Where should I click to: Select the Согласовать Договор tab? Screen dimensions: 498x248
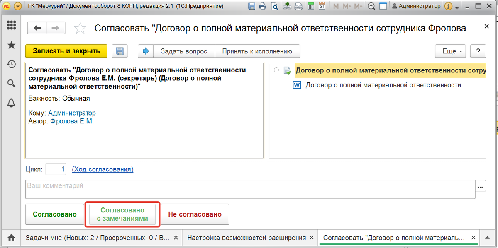pos(394,238)
